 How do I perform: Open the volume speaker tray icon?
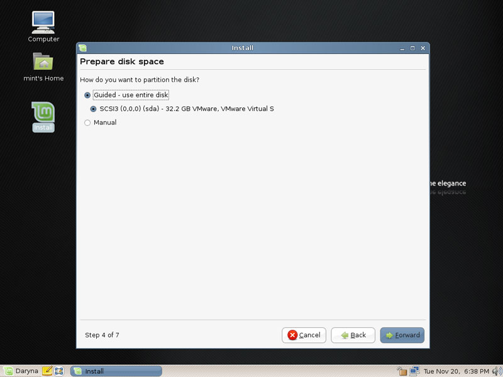tap(497, 371)
